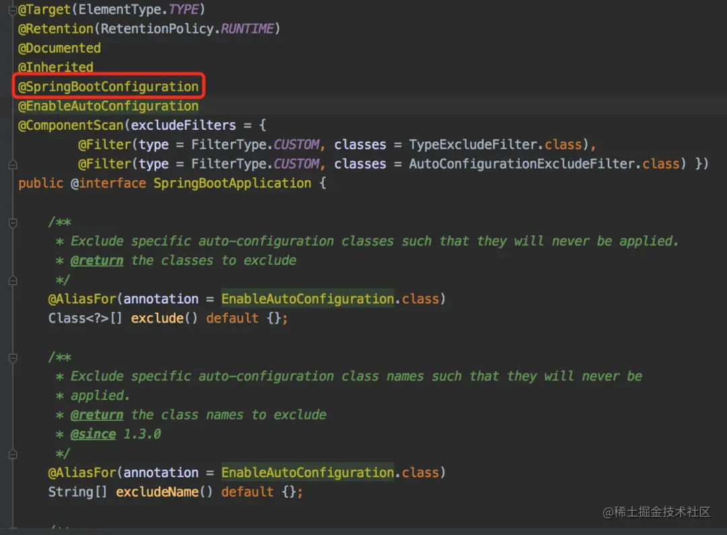Click EnableAutoConfiguration.class above excludeName() method

330,472
